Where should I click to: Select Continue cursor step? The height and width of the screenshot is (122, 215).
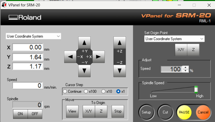(x=72, y=91)
